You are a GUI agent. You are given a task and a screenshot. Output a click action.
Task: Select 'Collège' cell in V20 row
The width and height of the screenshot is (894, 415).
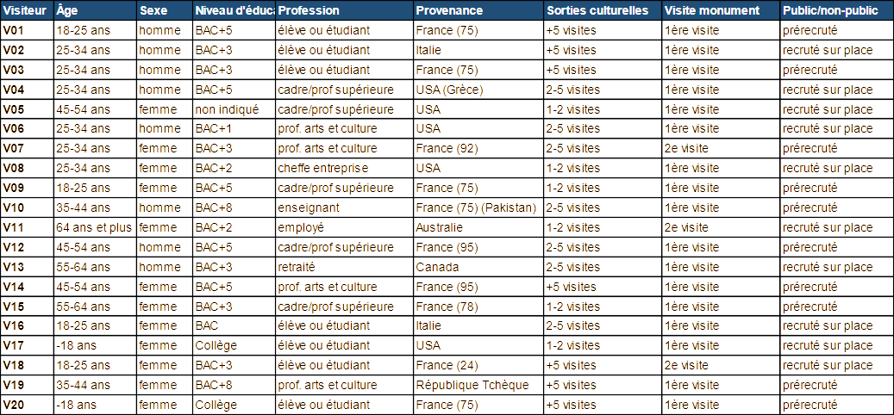(x=234, y=406)
